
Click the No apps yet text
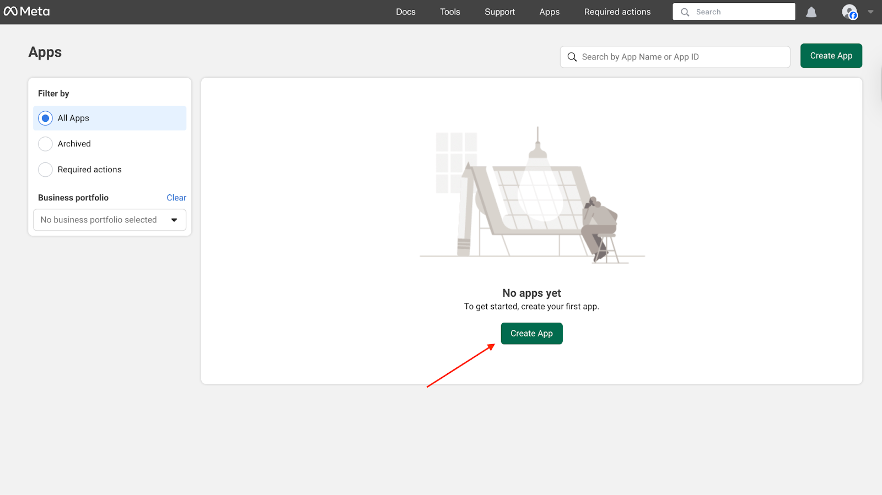[x=531, y=293]
